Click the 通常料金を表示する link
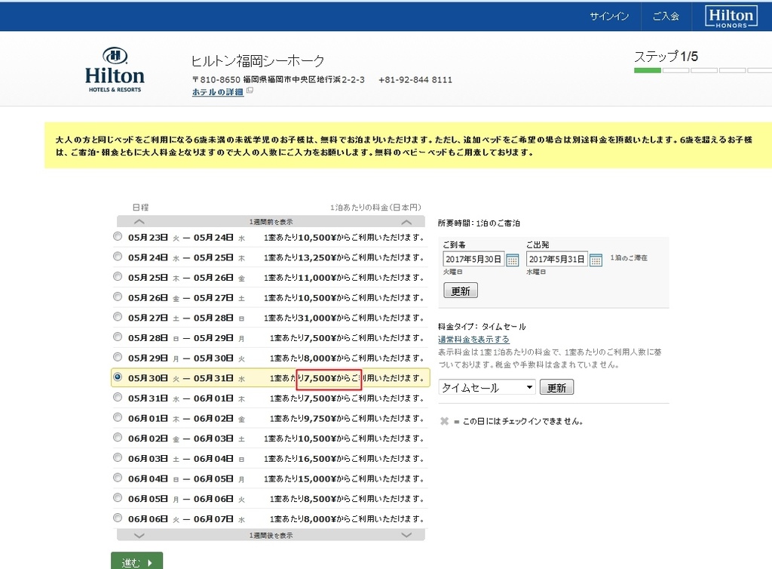 473,340
